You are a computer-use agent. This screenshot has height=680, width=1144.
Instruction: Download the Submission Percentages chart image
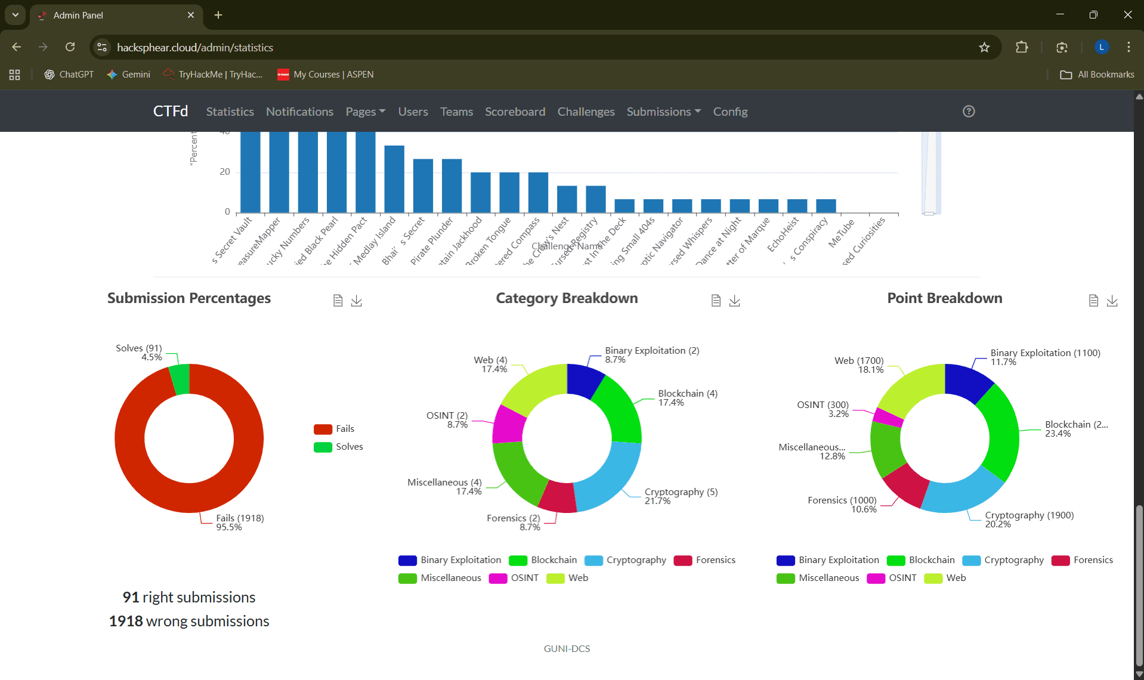357,301
